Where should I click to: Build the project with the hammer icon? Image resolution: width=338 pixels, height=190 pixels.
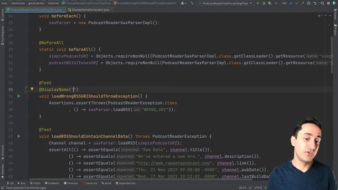pyautogui.click(x=192, y=3)
